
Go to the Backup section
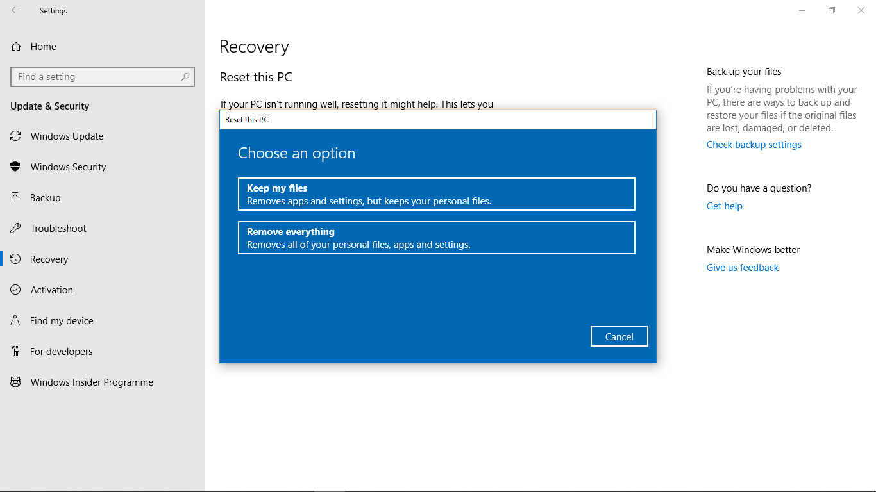(x=103, y=198)
